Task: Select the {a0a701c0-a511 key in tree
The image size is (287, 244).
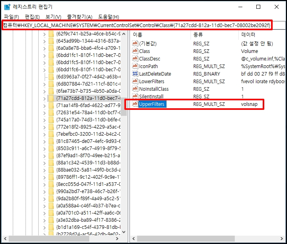Action: 88,213
